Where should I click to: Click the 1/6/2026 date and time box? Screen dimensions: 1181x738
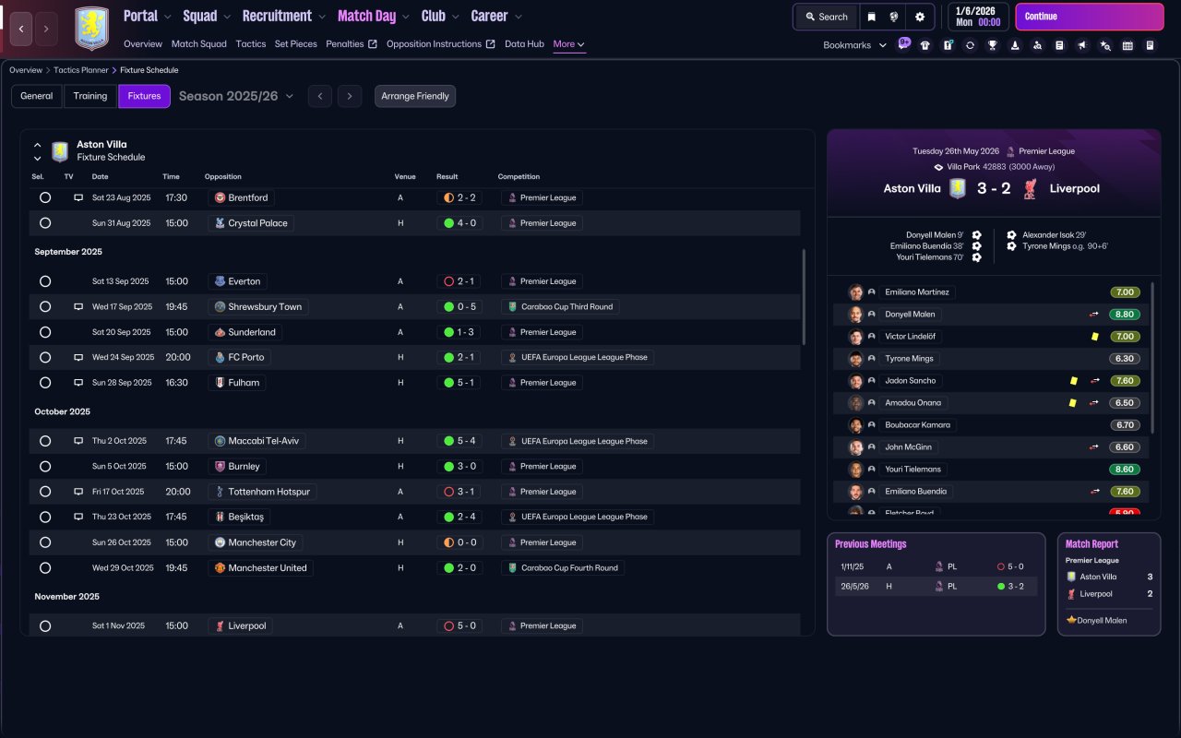pyautogui.click(x=978, y=17)
